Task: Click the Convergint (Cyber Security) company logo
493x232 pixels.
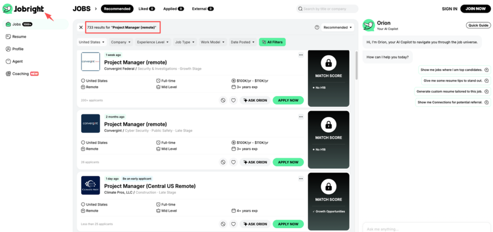Action: 91,123
